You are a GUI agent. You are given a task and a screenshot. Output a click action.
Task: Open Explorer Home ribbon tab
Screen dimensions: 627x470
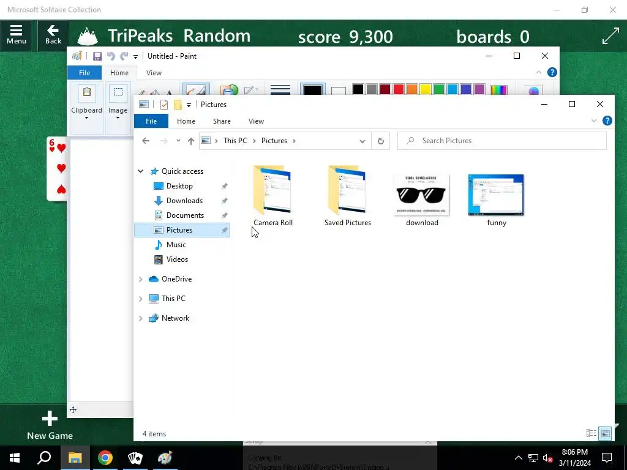tap(186, 121)
